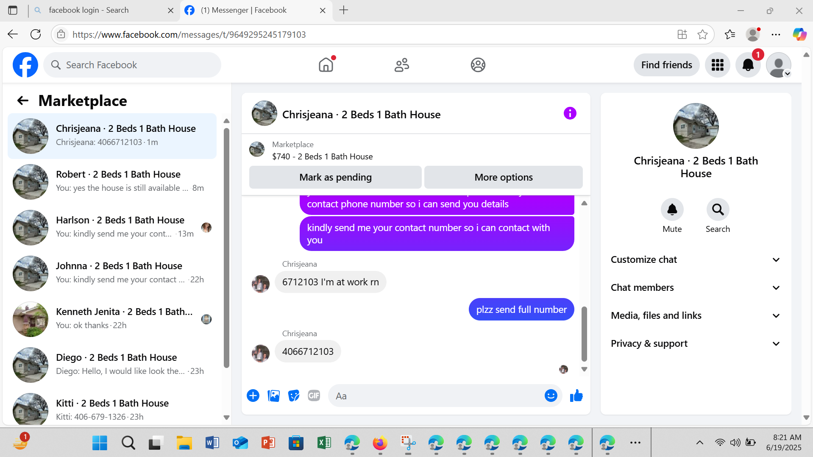Image resolution: width=813 pixels, height=457 pixels.
Task: Click the conversation list scrollbar thumb
Action: [226, 248]
